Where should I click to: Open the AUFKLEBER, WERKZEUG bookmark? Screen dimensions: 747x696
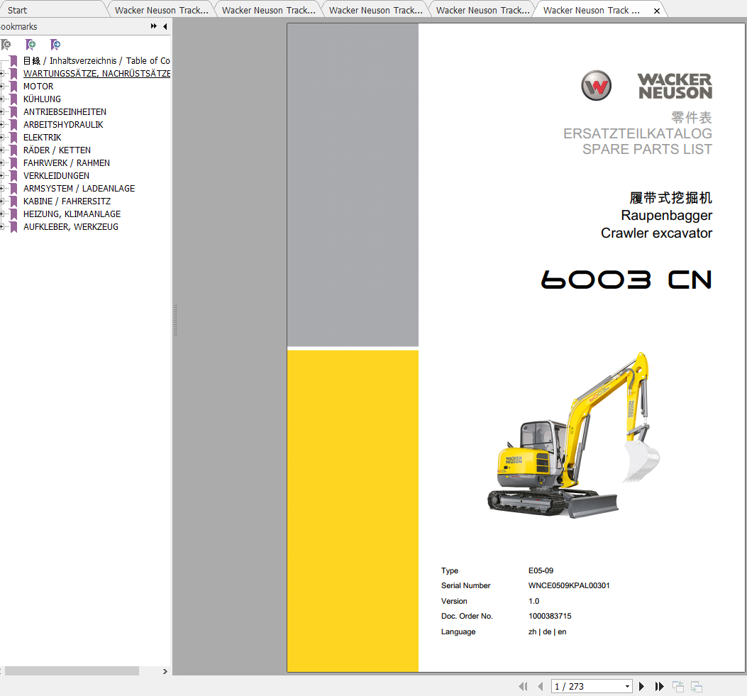coord(71,227)
